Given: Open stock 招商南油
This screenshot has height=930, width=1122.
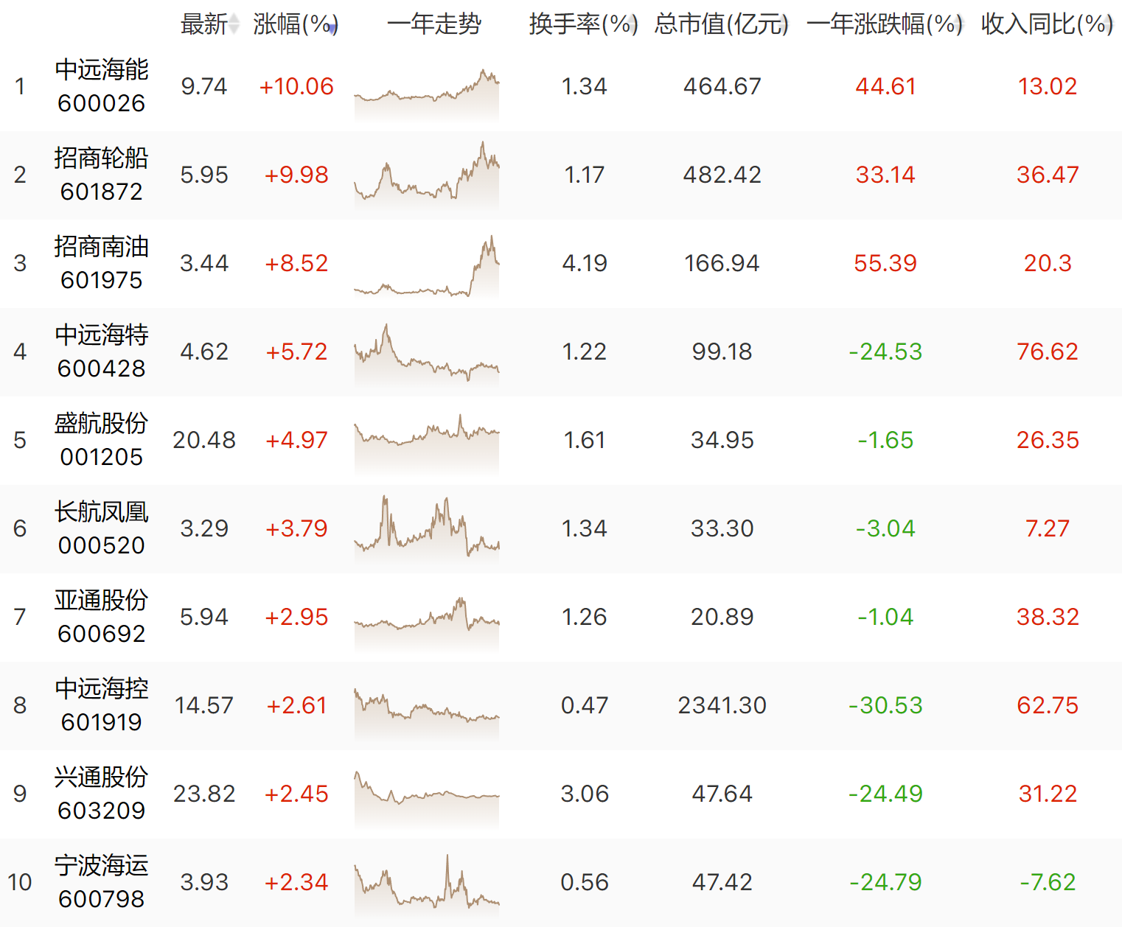Looking at the screenshot, I should (102, 246).
